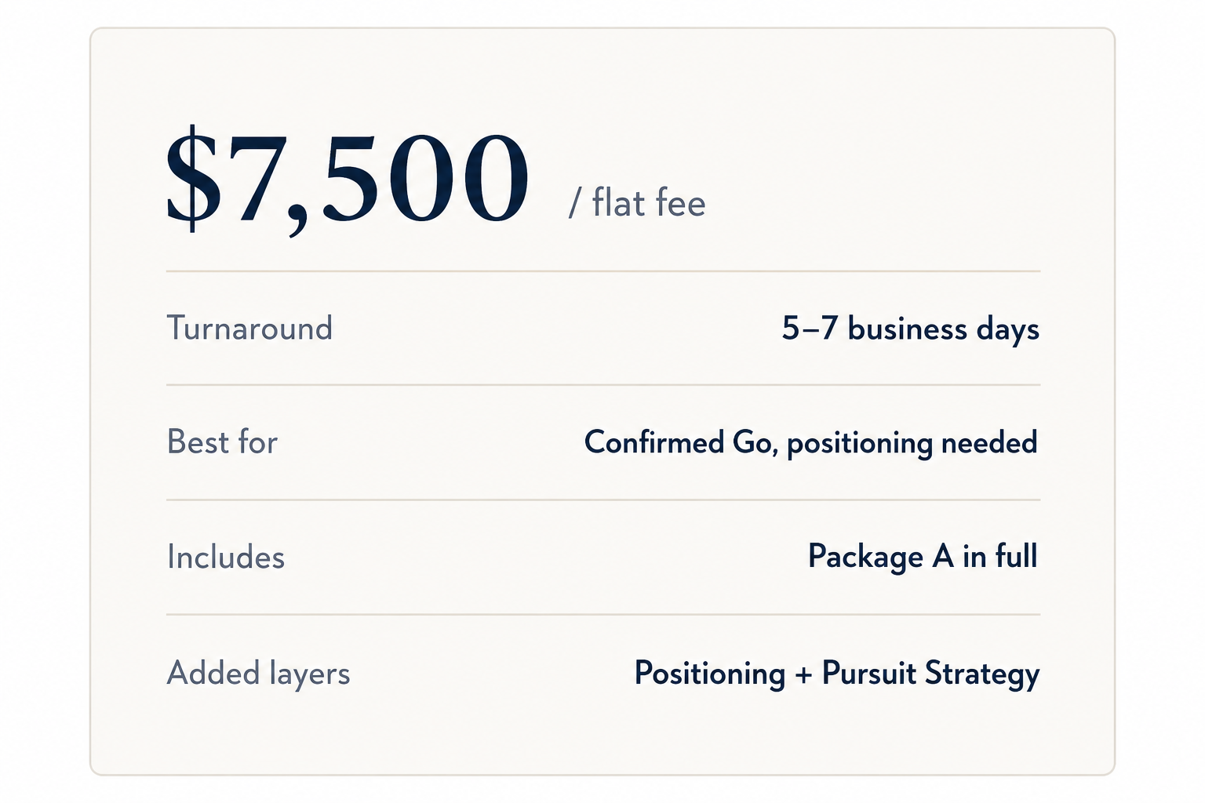Click the divider between Includes and Added layers

click(x=603, y=615)
